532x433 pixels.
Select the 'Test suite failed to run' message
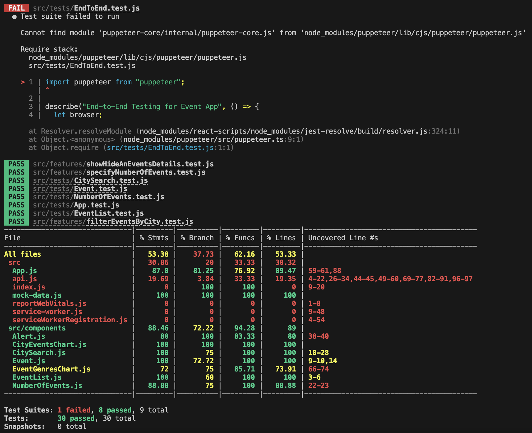pos(70,16)
